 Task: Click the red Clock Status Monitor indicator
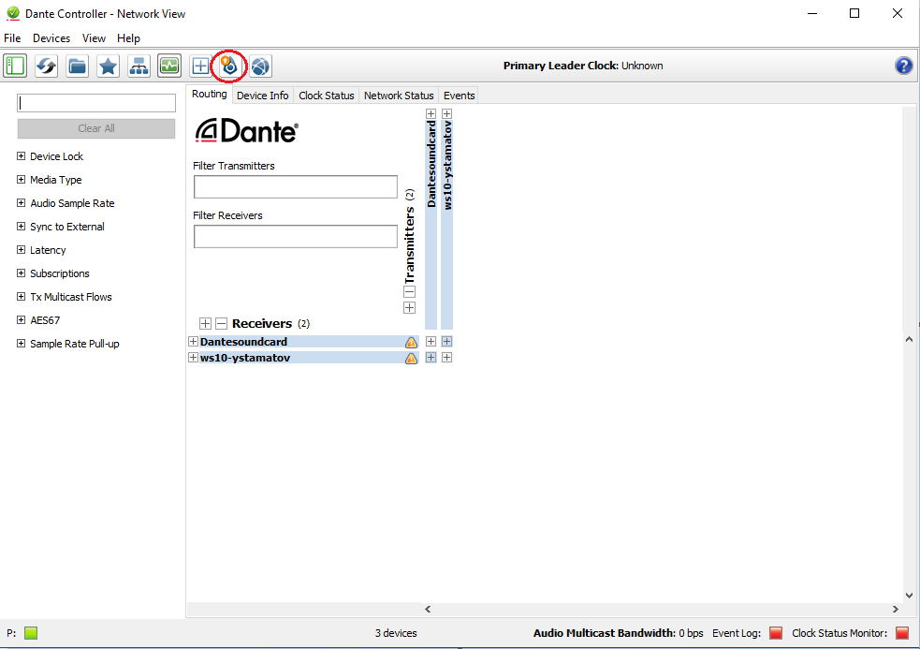pos(902,633)
